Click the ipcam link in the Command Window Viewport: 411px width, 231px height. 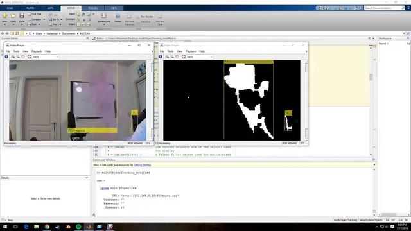[104, 188]
